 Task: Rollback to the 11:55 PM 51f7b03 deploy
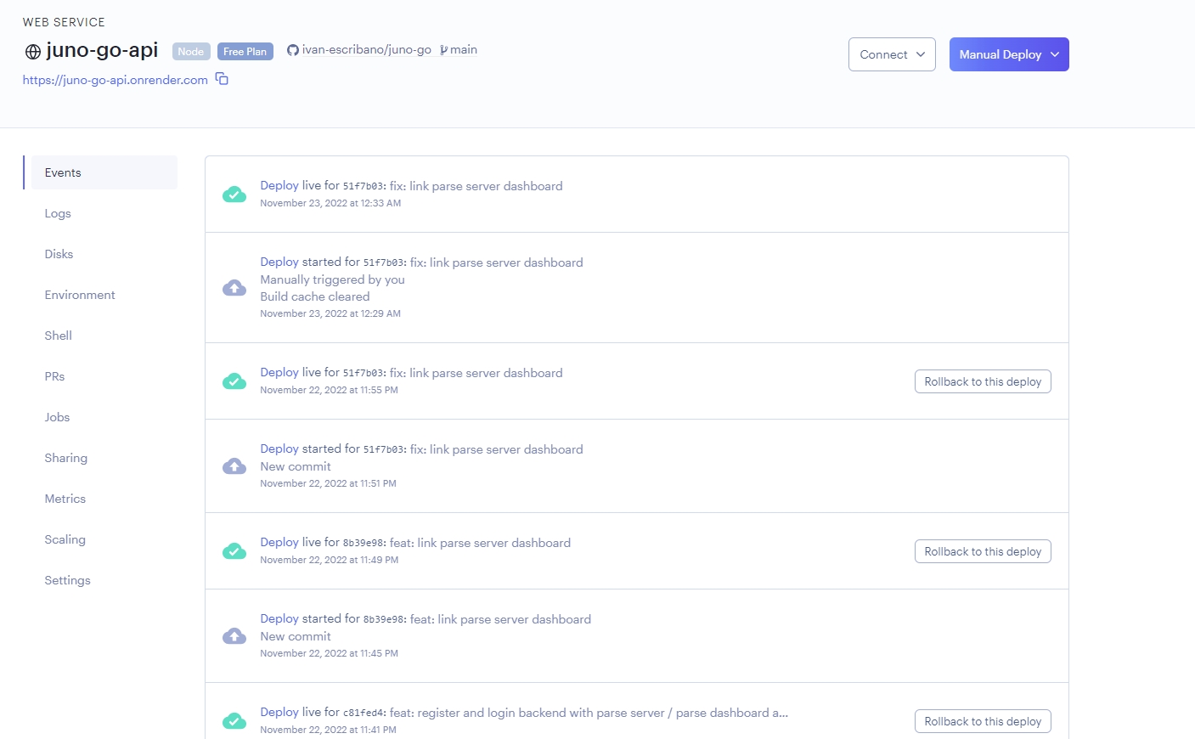point(983,381)
